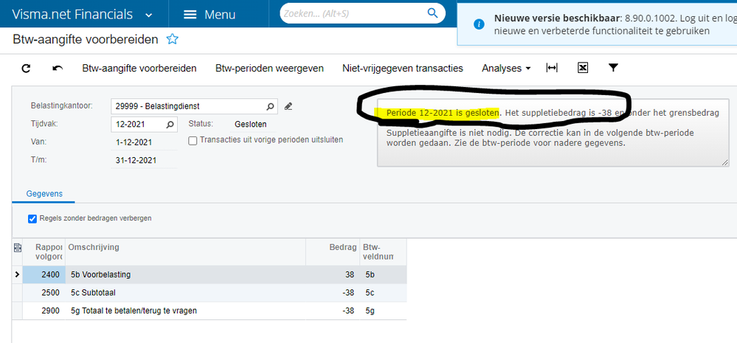Screen dimensions: 737x343
Task: Click the refresh icon in the toolbar
Action: click(x=27, y=69)
